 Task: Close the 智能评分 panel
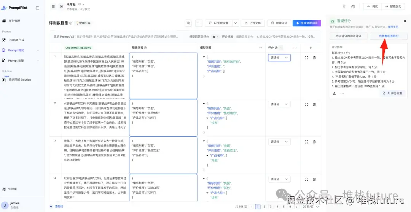point(405,21)
